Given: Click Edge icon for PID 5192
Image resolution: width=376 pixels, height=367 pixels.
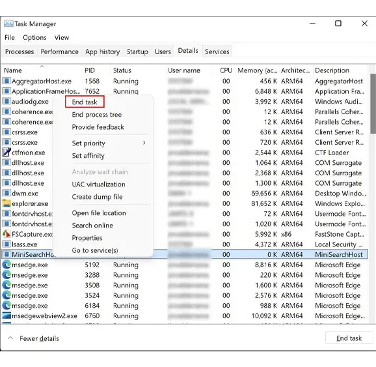Looking at the screenshot, I should pyautogui.click(x=7, y=265).
